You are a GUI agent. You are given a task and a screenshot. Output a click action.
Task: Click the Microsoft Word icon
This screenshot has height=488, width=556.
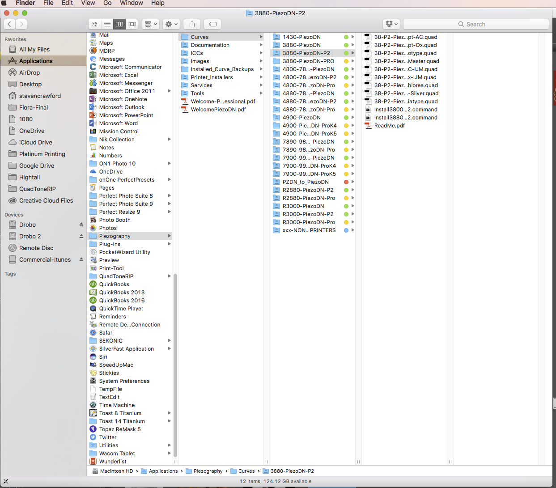click(x=93, y=123)
